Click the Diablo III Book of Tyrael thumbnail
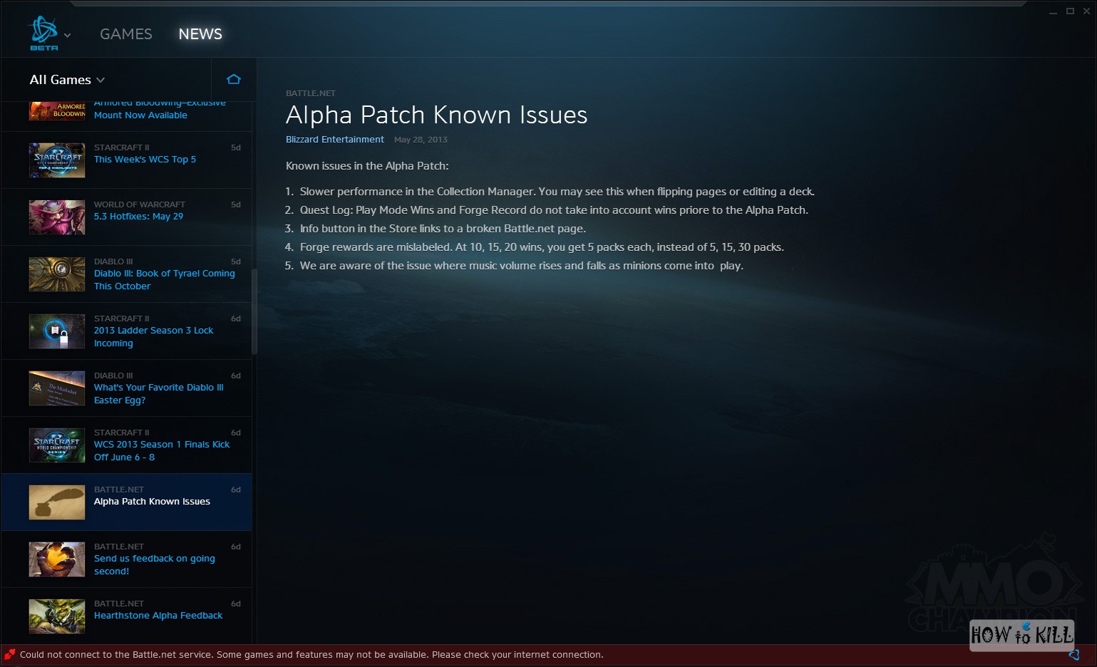Image resolution: width=1097 pixels, height=667 pixels. (x=57, y=274)
